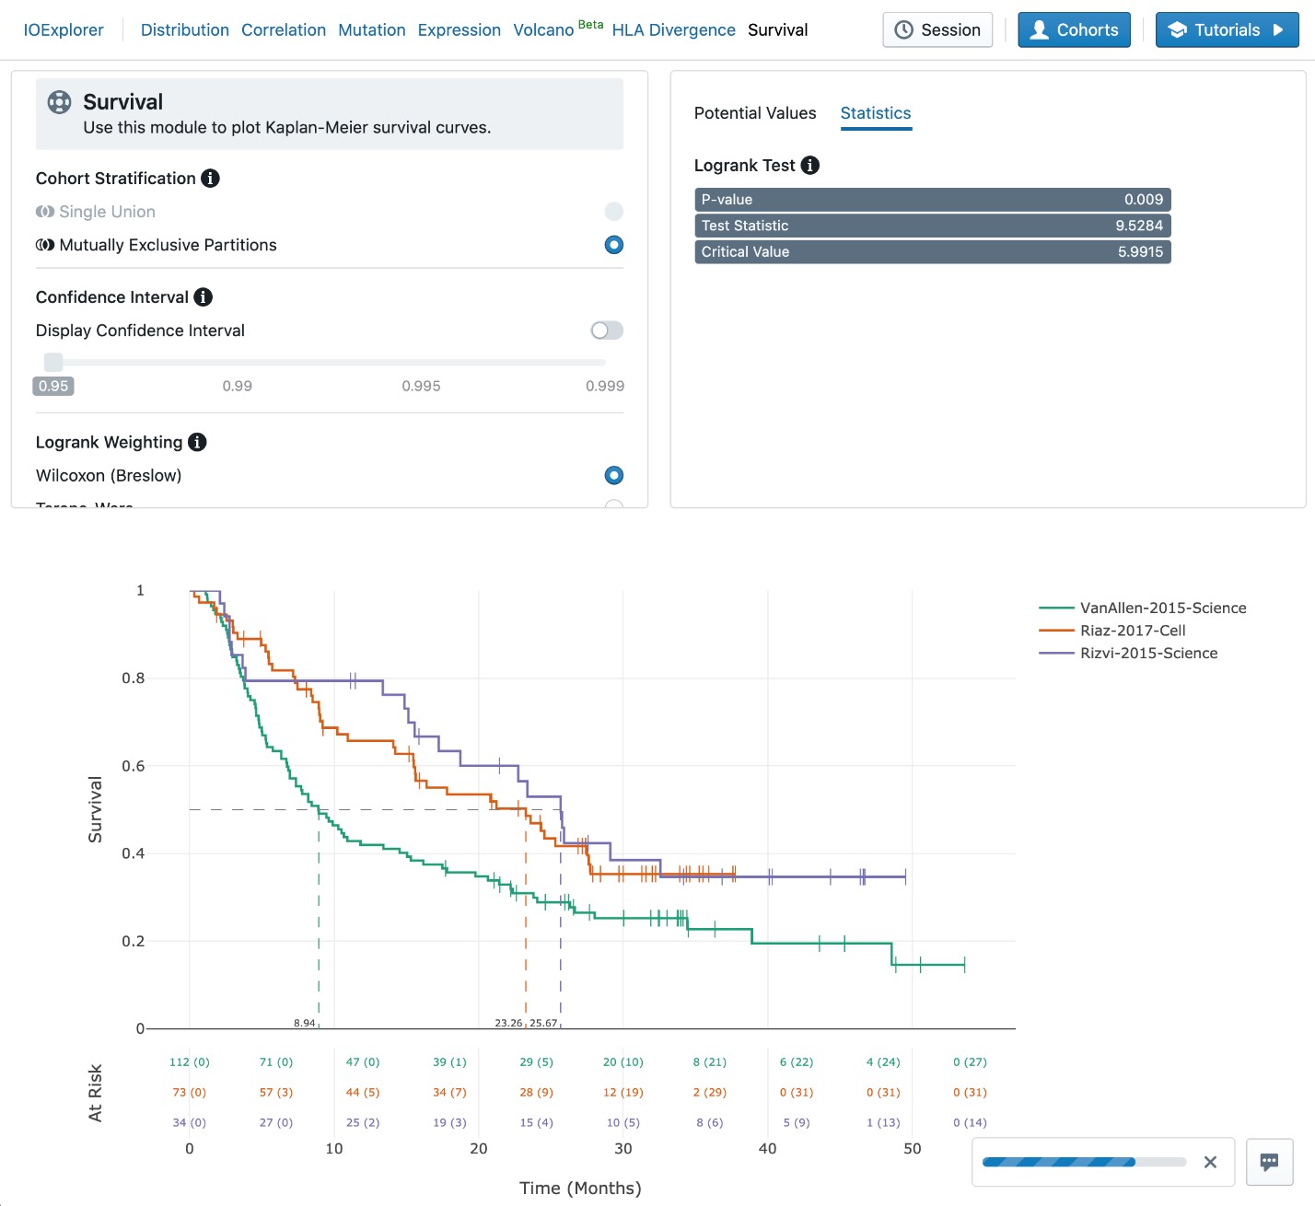Select the Single Union radio button
The width and height of the screenshot is (1315, 1206).
coord(613,212)
